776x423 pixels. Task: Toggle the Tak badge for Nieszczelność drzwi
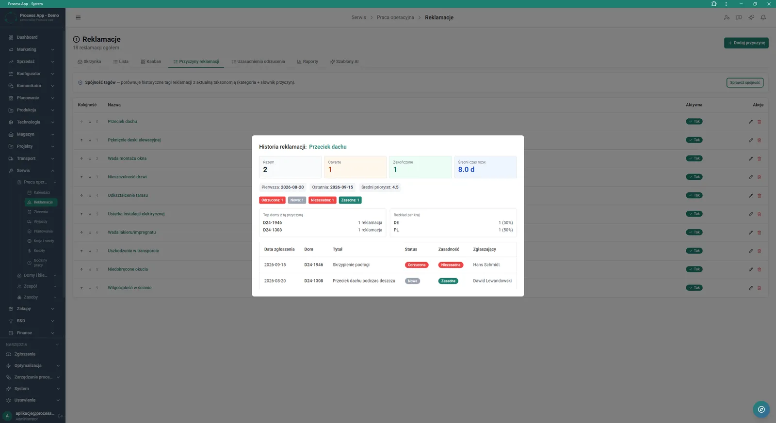click(694, 177)
